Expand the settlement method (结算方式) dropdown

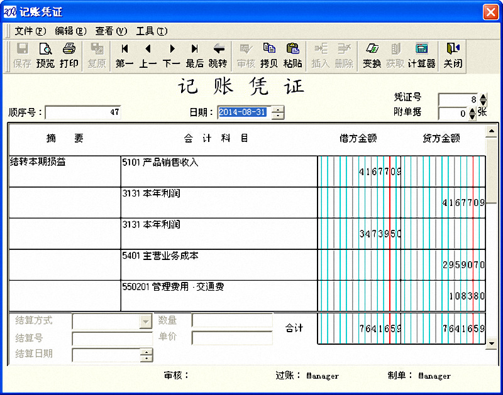[x=146, y=322]
